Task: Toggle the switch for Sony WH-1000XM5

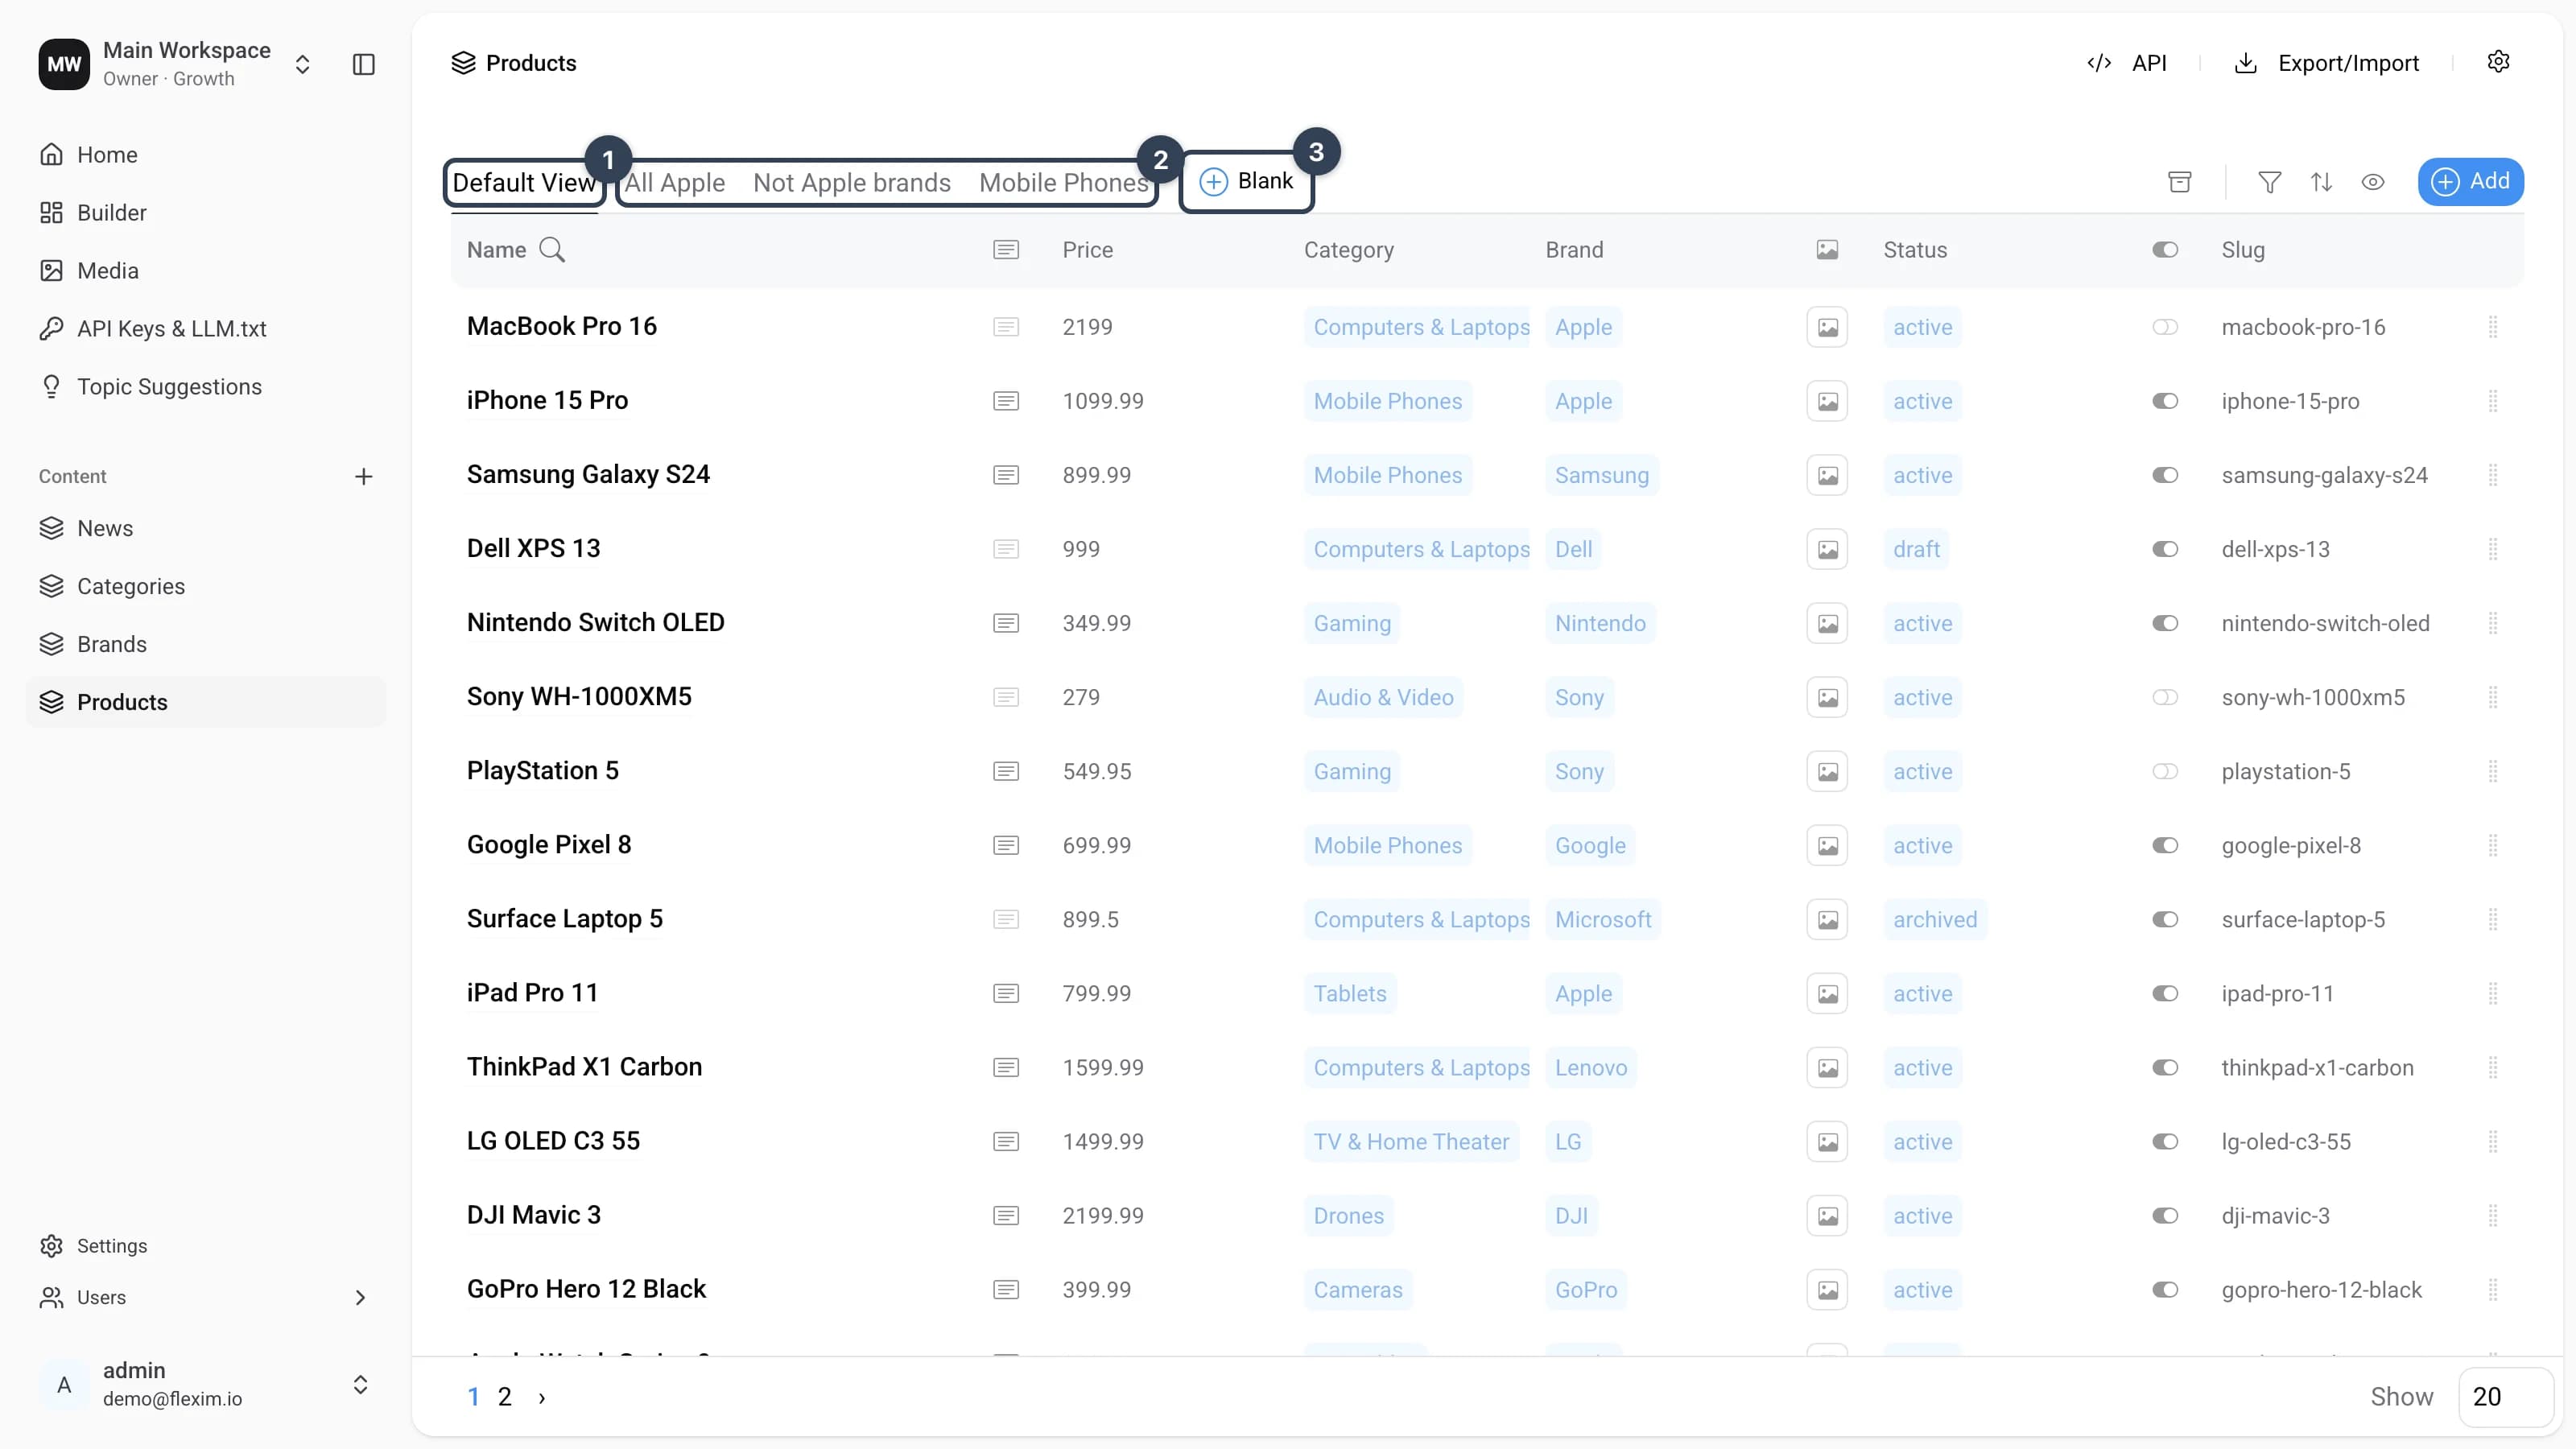Action: tap(2165, 697)
